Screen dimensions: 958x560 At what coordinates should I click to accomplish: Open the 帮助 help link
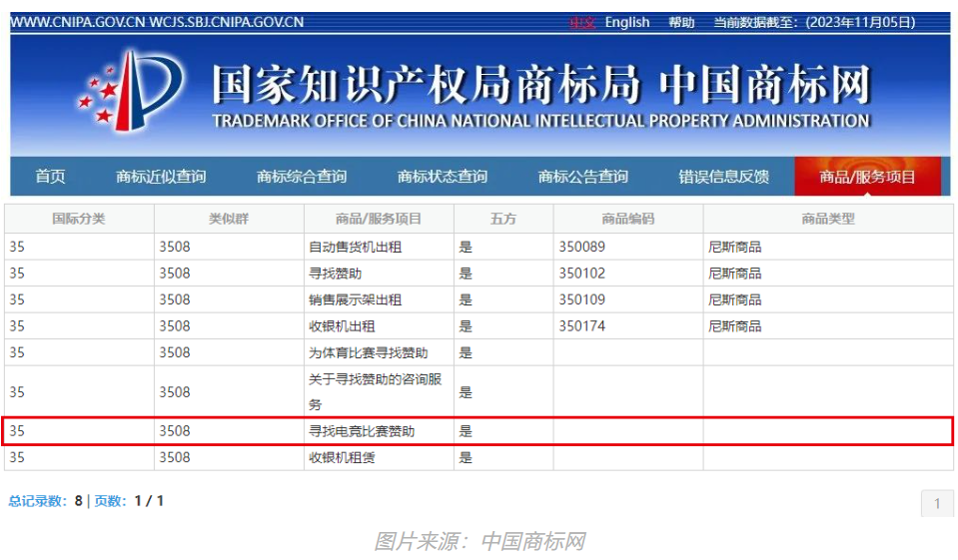tap(681, 22)
